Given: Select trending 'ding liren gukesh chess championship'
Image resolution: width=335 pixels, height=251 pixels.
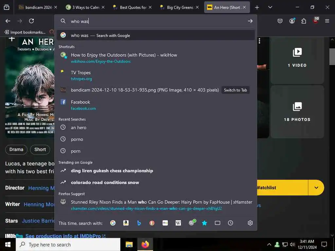Looking at the screenshot, I should [156, 171].
